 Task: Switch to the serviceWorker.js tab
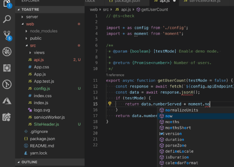click(x=205, y=1)
